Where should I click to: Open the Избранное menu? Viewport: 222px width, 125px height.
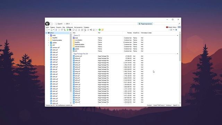point(69,27)
